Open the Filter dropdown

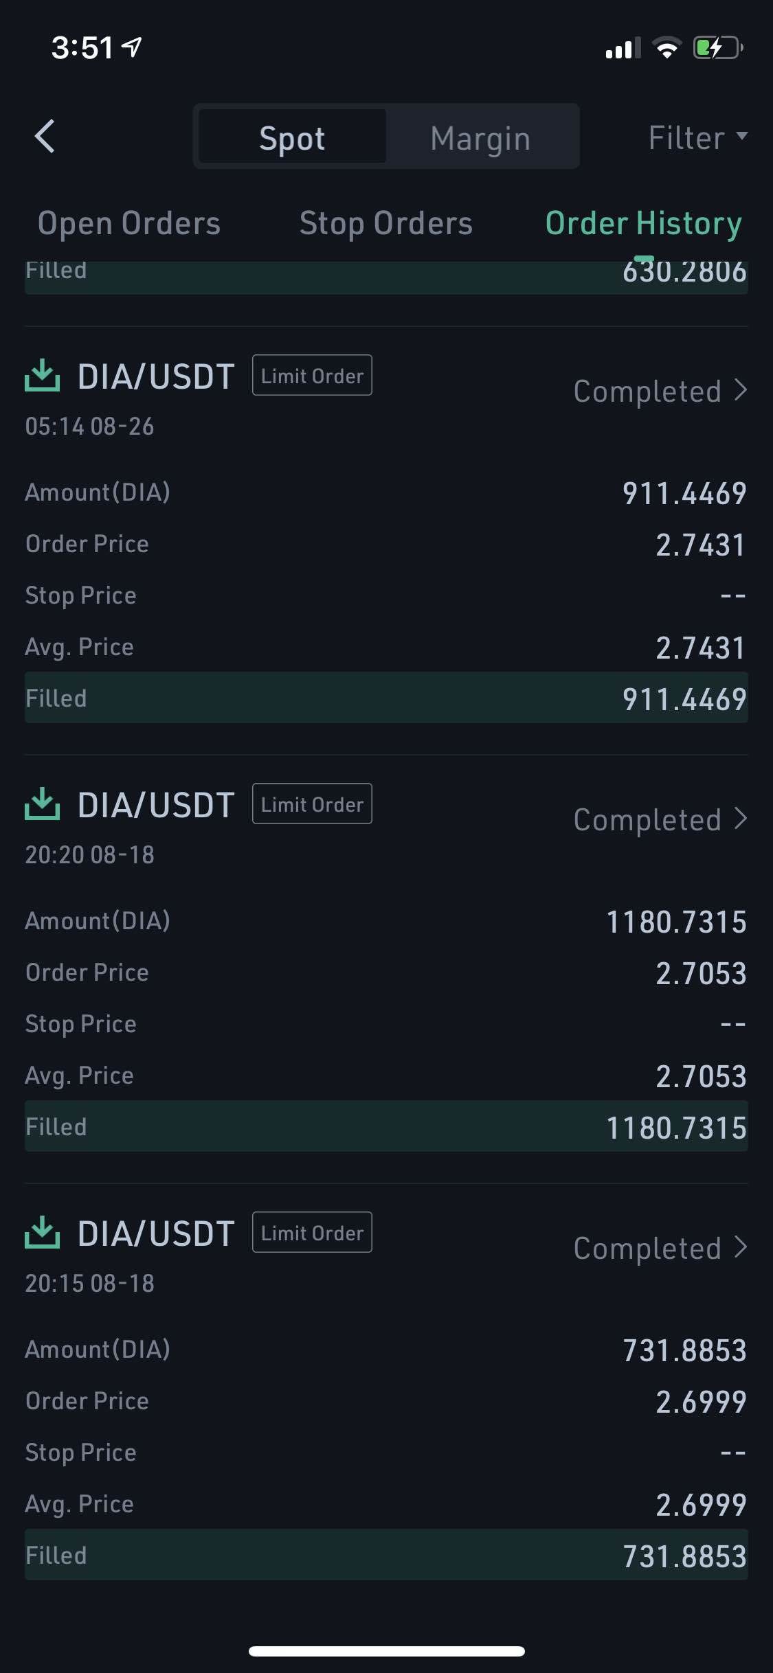(x=697, y=137)
